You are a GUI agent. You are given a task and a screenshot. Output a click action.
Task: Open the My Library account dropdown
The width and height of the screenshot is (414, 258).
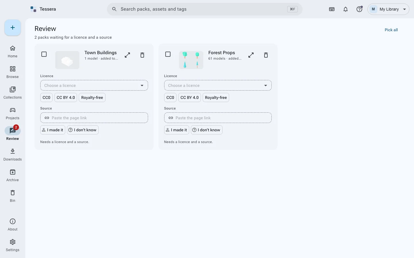point(388,9)
